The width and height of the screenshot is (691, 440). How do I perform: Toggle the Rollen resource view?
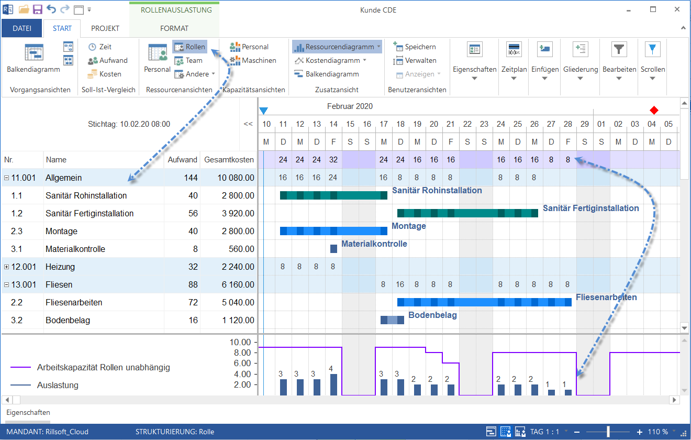[190, 47]
